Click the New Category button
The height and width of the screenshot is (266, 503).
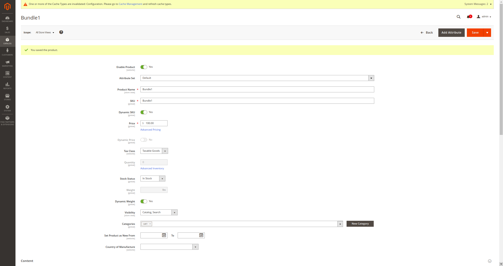coord(360,224)
